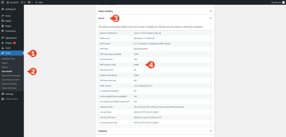This screenshot has height=137, width=286.
Task: Expand the Database section
Action: pyautogui.click(x=211, y=131)
